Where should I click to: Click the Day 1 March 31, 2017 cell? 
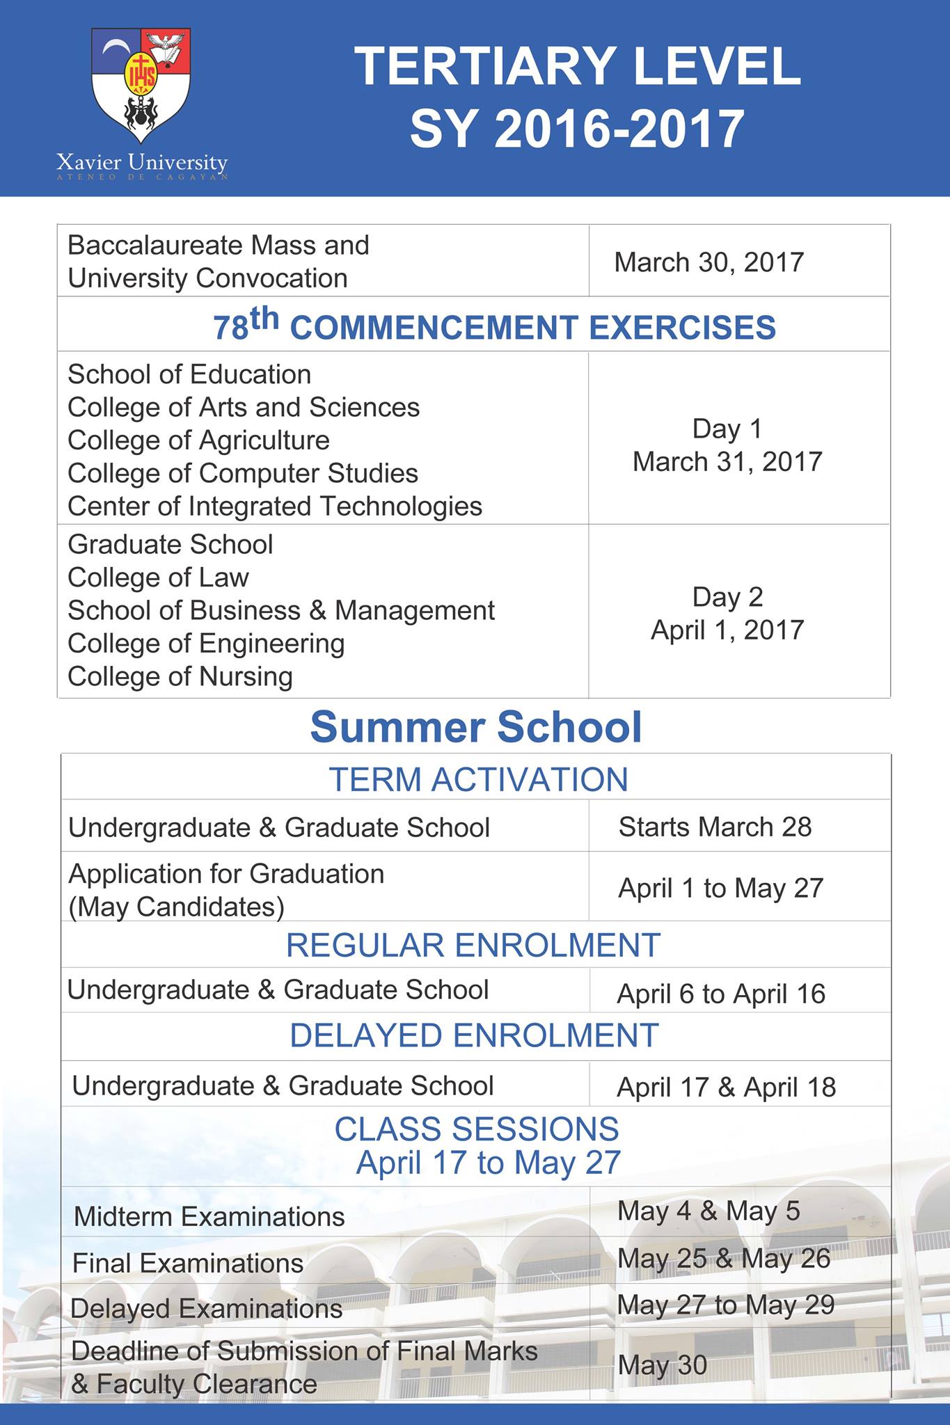click(x=727, y=445)
